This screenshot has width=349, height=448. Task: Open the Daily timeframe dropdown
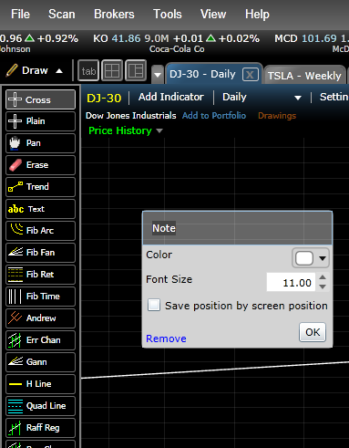point(262,98)
